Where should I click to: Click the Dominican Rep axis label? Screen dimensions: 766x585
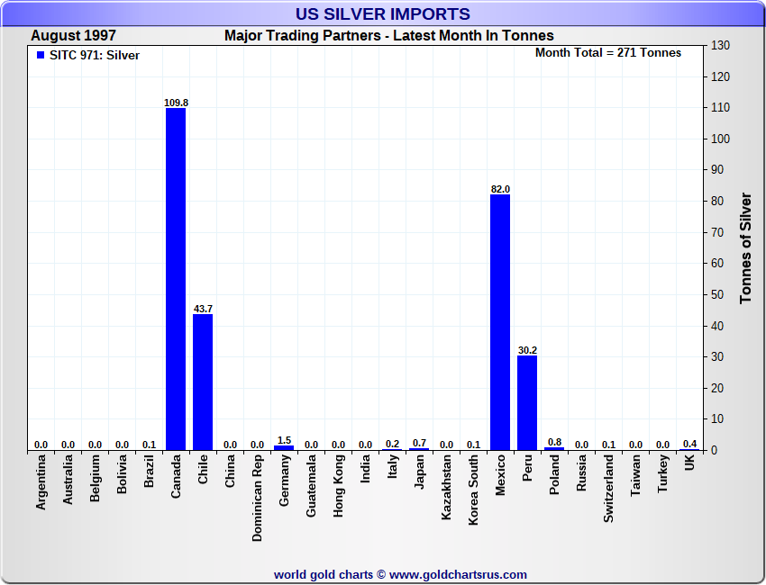click(258, 497)
